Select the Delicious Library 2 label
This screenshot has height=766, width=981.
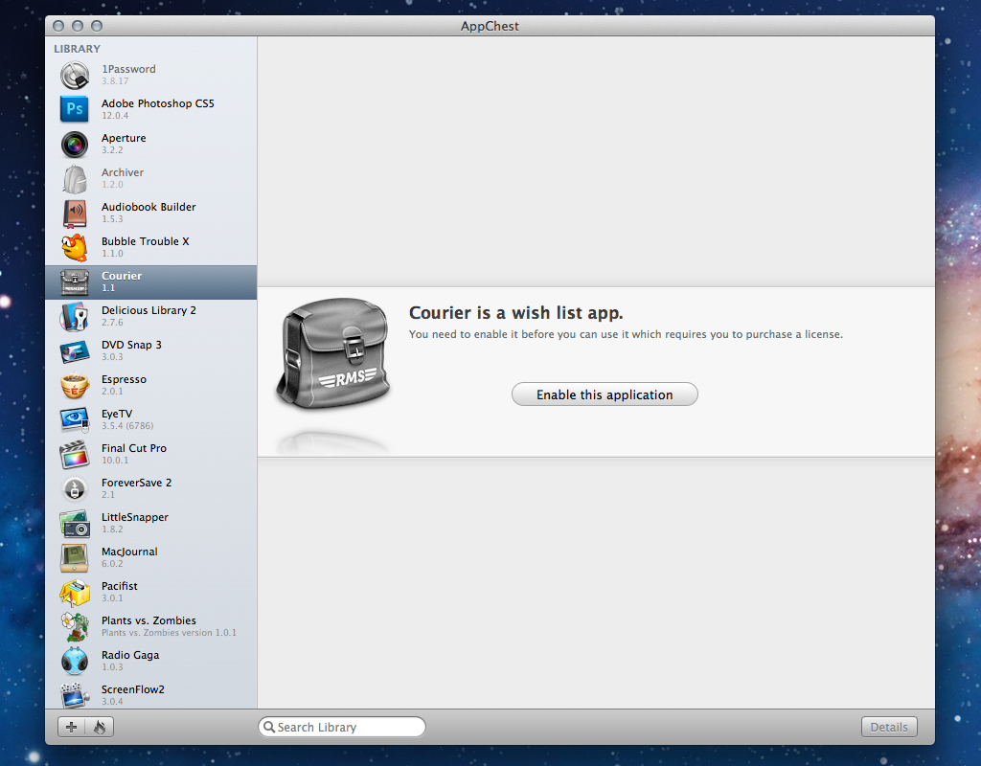tap(148, 310)
